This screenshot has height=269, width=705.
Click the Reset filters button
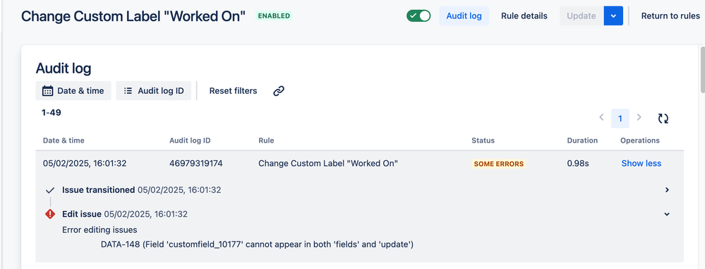click(234, 91)
